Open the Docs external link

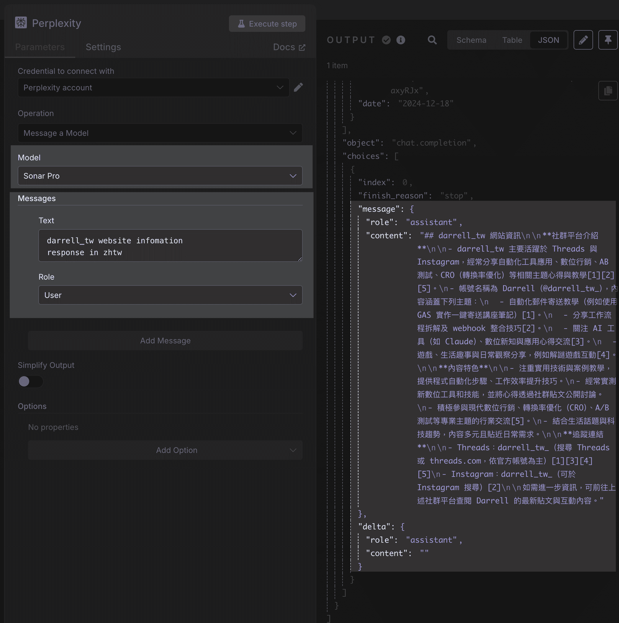(x=289, y=47)
